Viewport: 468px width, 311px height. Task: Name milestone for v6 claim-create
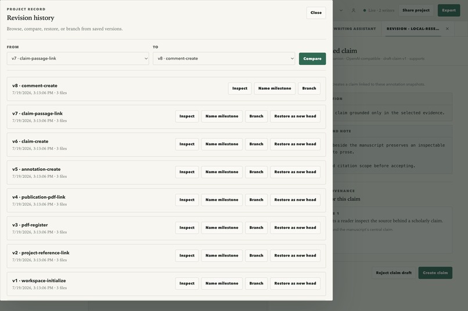click(222, 144)
